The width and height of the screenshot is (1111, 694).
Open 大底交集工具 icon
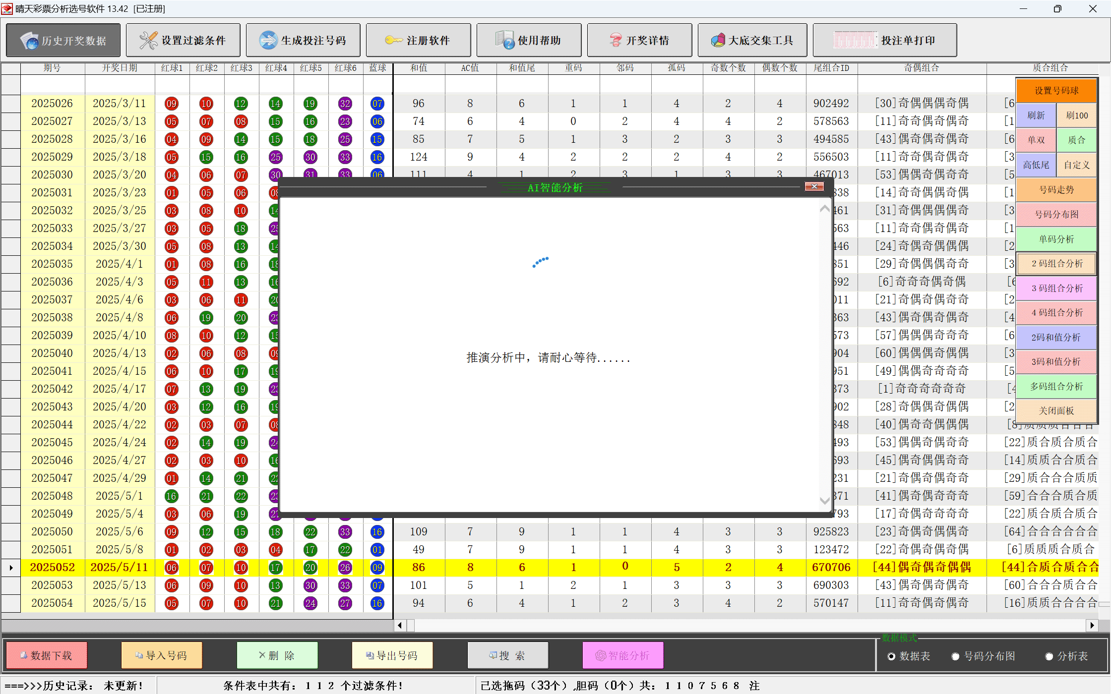click(x=718, y=41)
